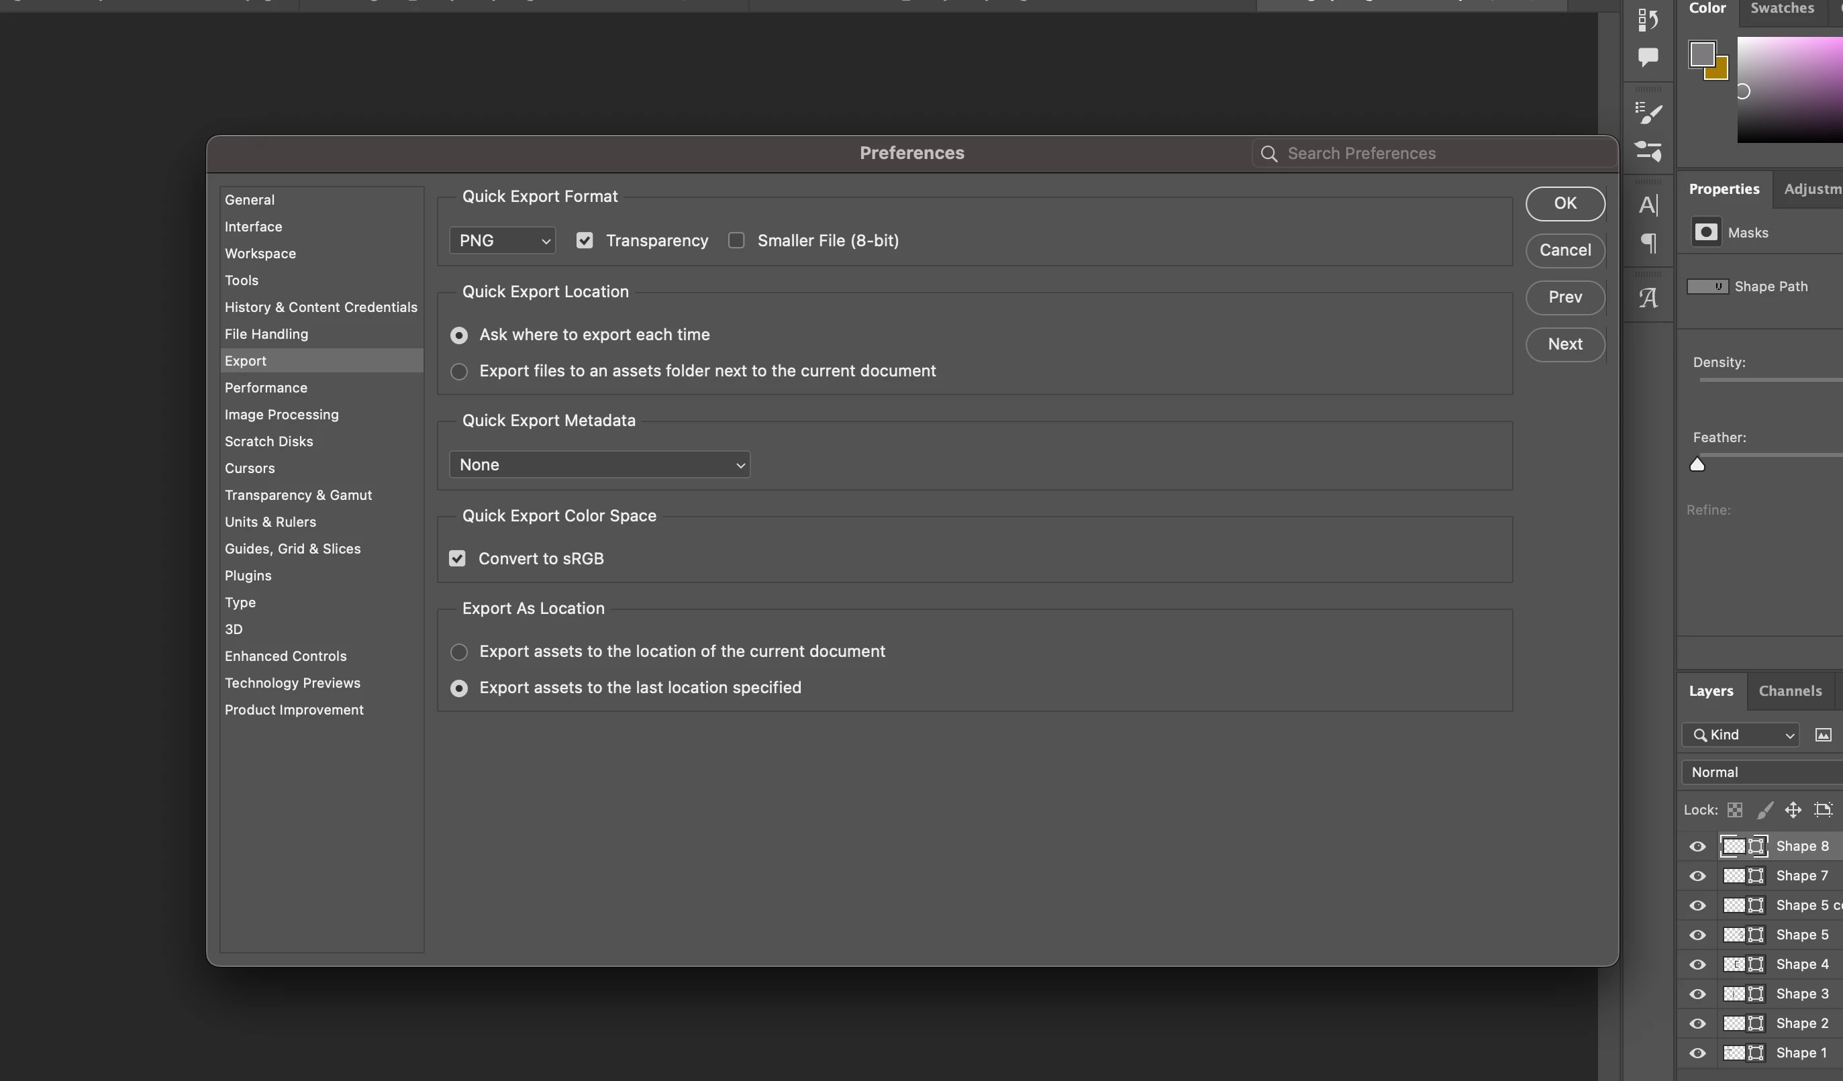Open the PNG format dropdown

click(503, 241)
